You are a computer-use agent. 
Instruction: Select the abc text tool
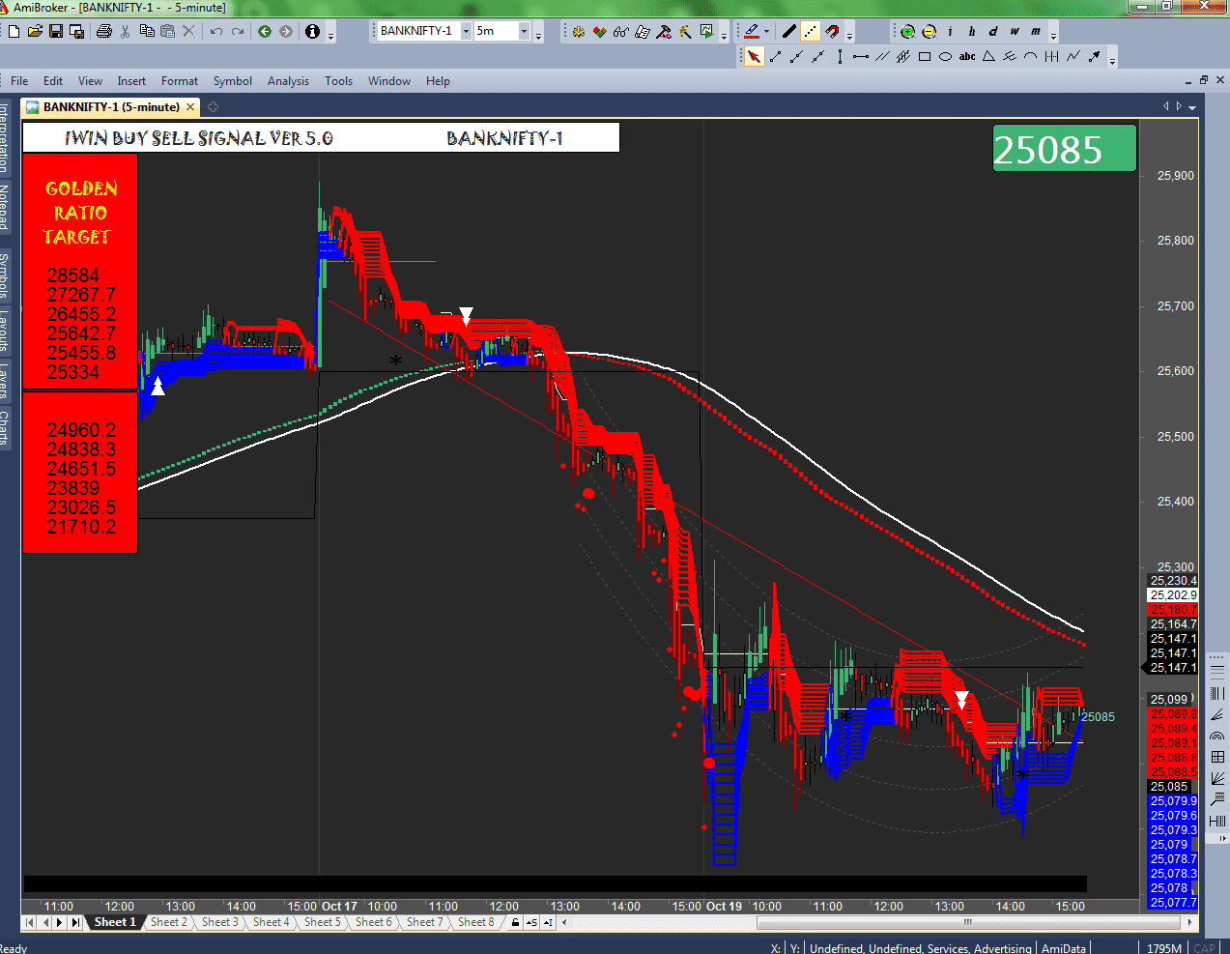pyautogui.click(x=967, y=56)
